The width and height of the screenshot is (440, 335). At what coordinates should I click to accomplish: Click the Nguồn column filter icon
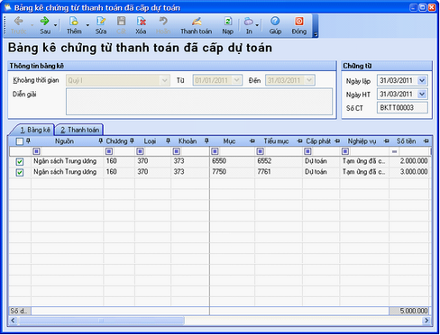[x=36, y=151]
